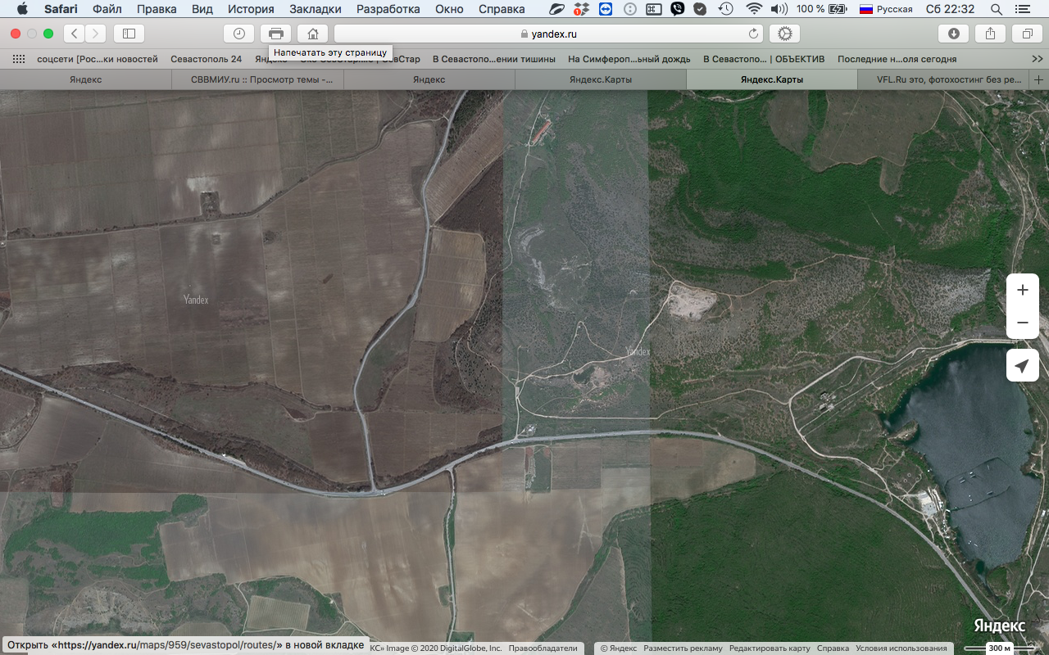The width and height of the screenshot is (1049, 655).
Task: Open the Правообладатели link
Action: point(543,648)
